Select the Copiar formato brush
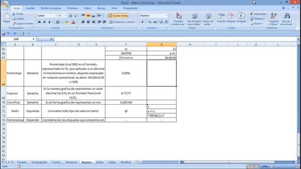Screen dimensions: 301x169 (14, 23)
